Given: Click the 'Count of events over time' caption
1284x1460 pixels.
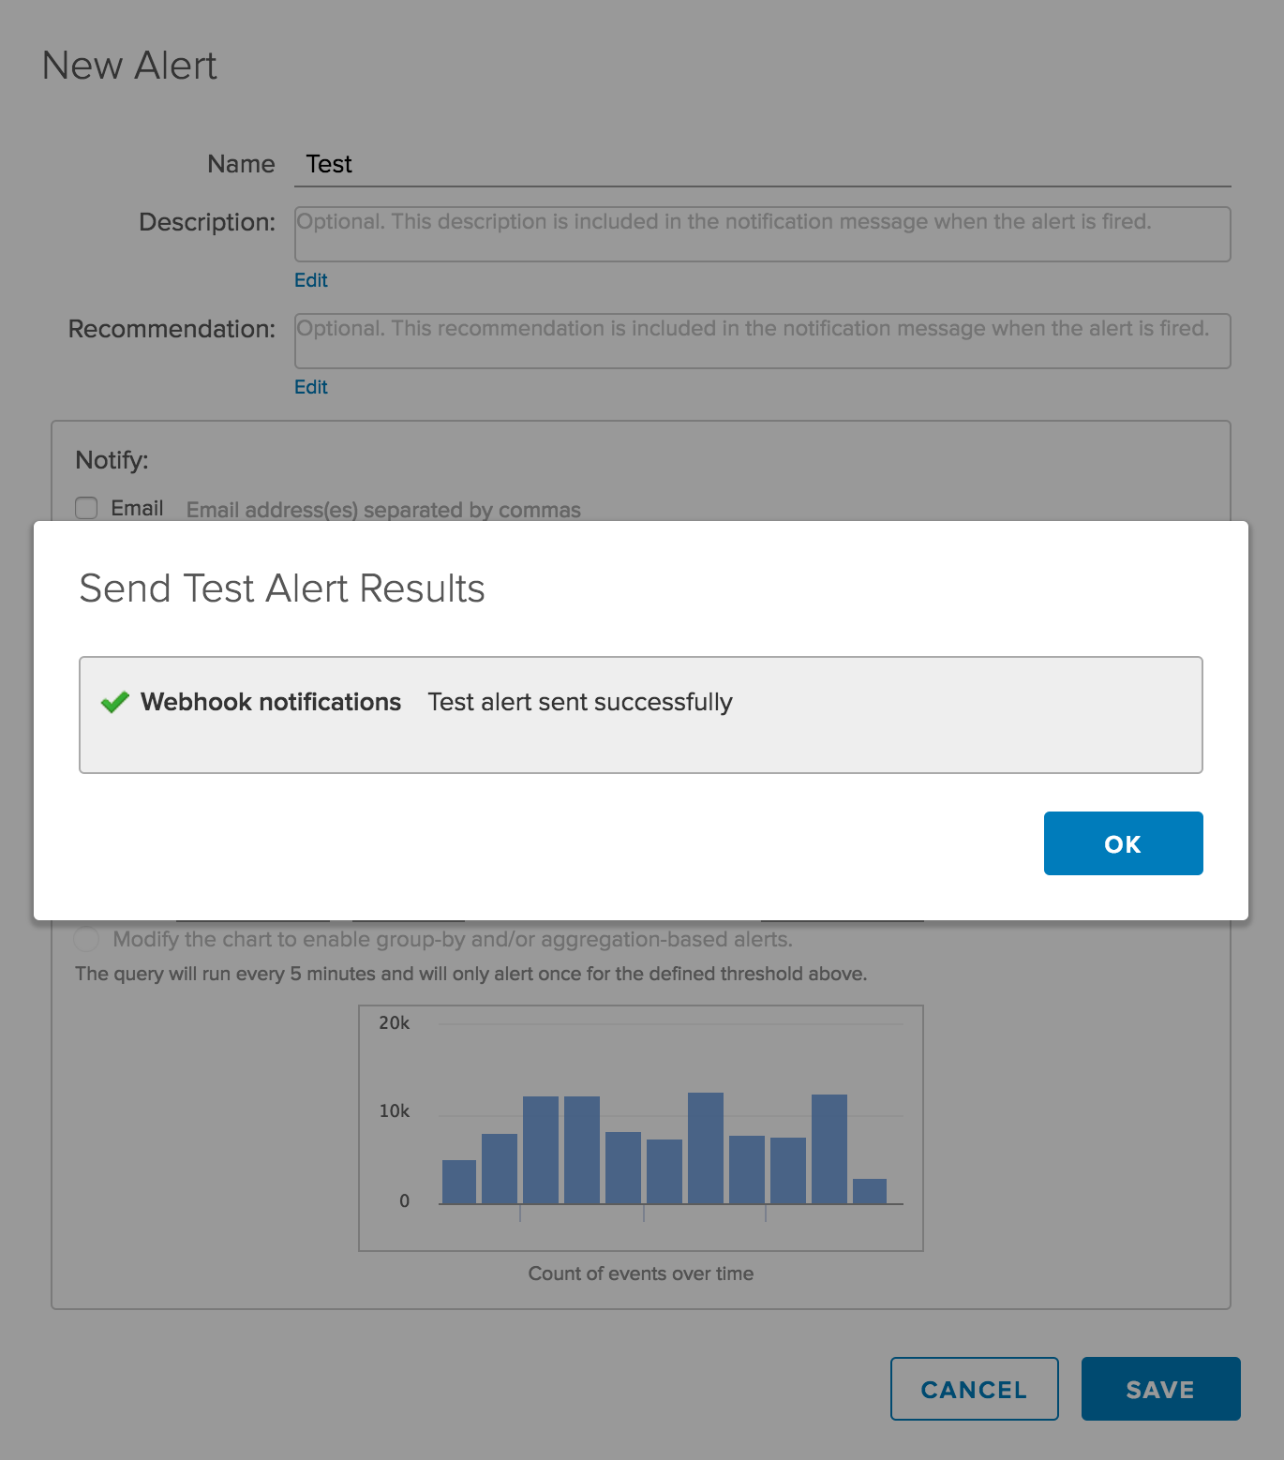Looking at the screenshot, I should [x=640, y=1274].
